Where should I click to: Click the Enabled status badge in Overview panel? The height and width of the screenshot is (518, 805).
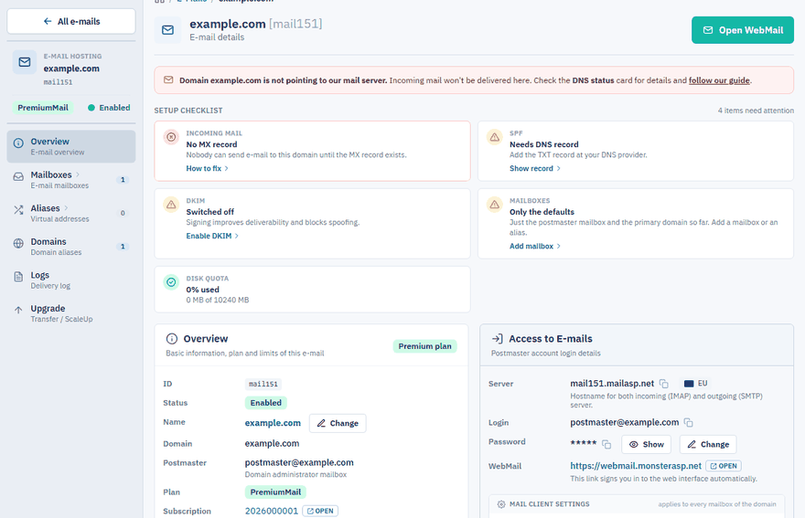266,403
